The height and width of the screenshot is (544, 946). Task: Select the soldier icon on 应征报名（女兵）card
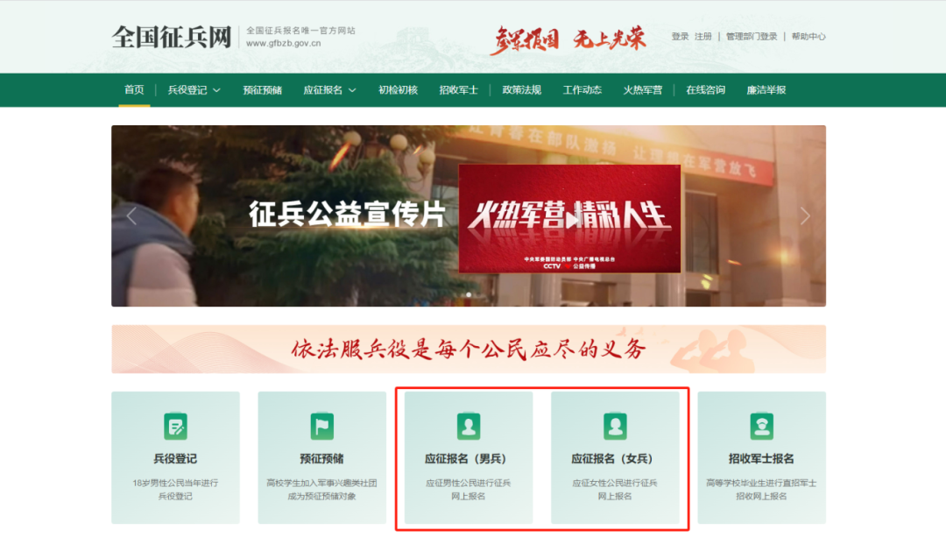617,427
